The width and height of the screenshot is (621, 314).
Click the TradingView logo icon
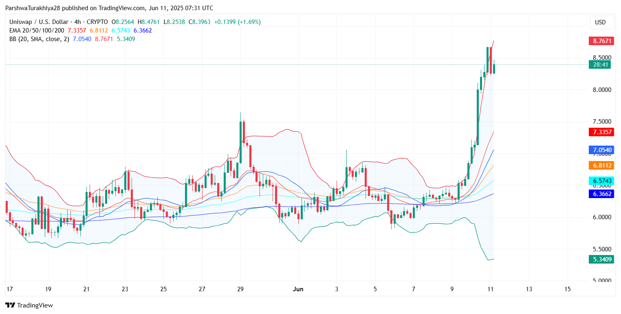(x=10, y=305)
